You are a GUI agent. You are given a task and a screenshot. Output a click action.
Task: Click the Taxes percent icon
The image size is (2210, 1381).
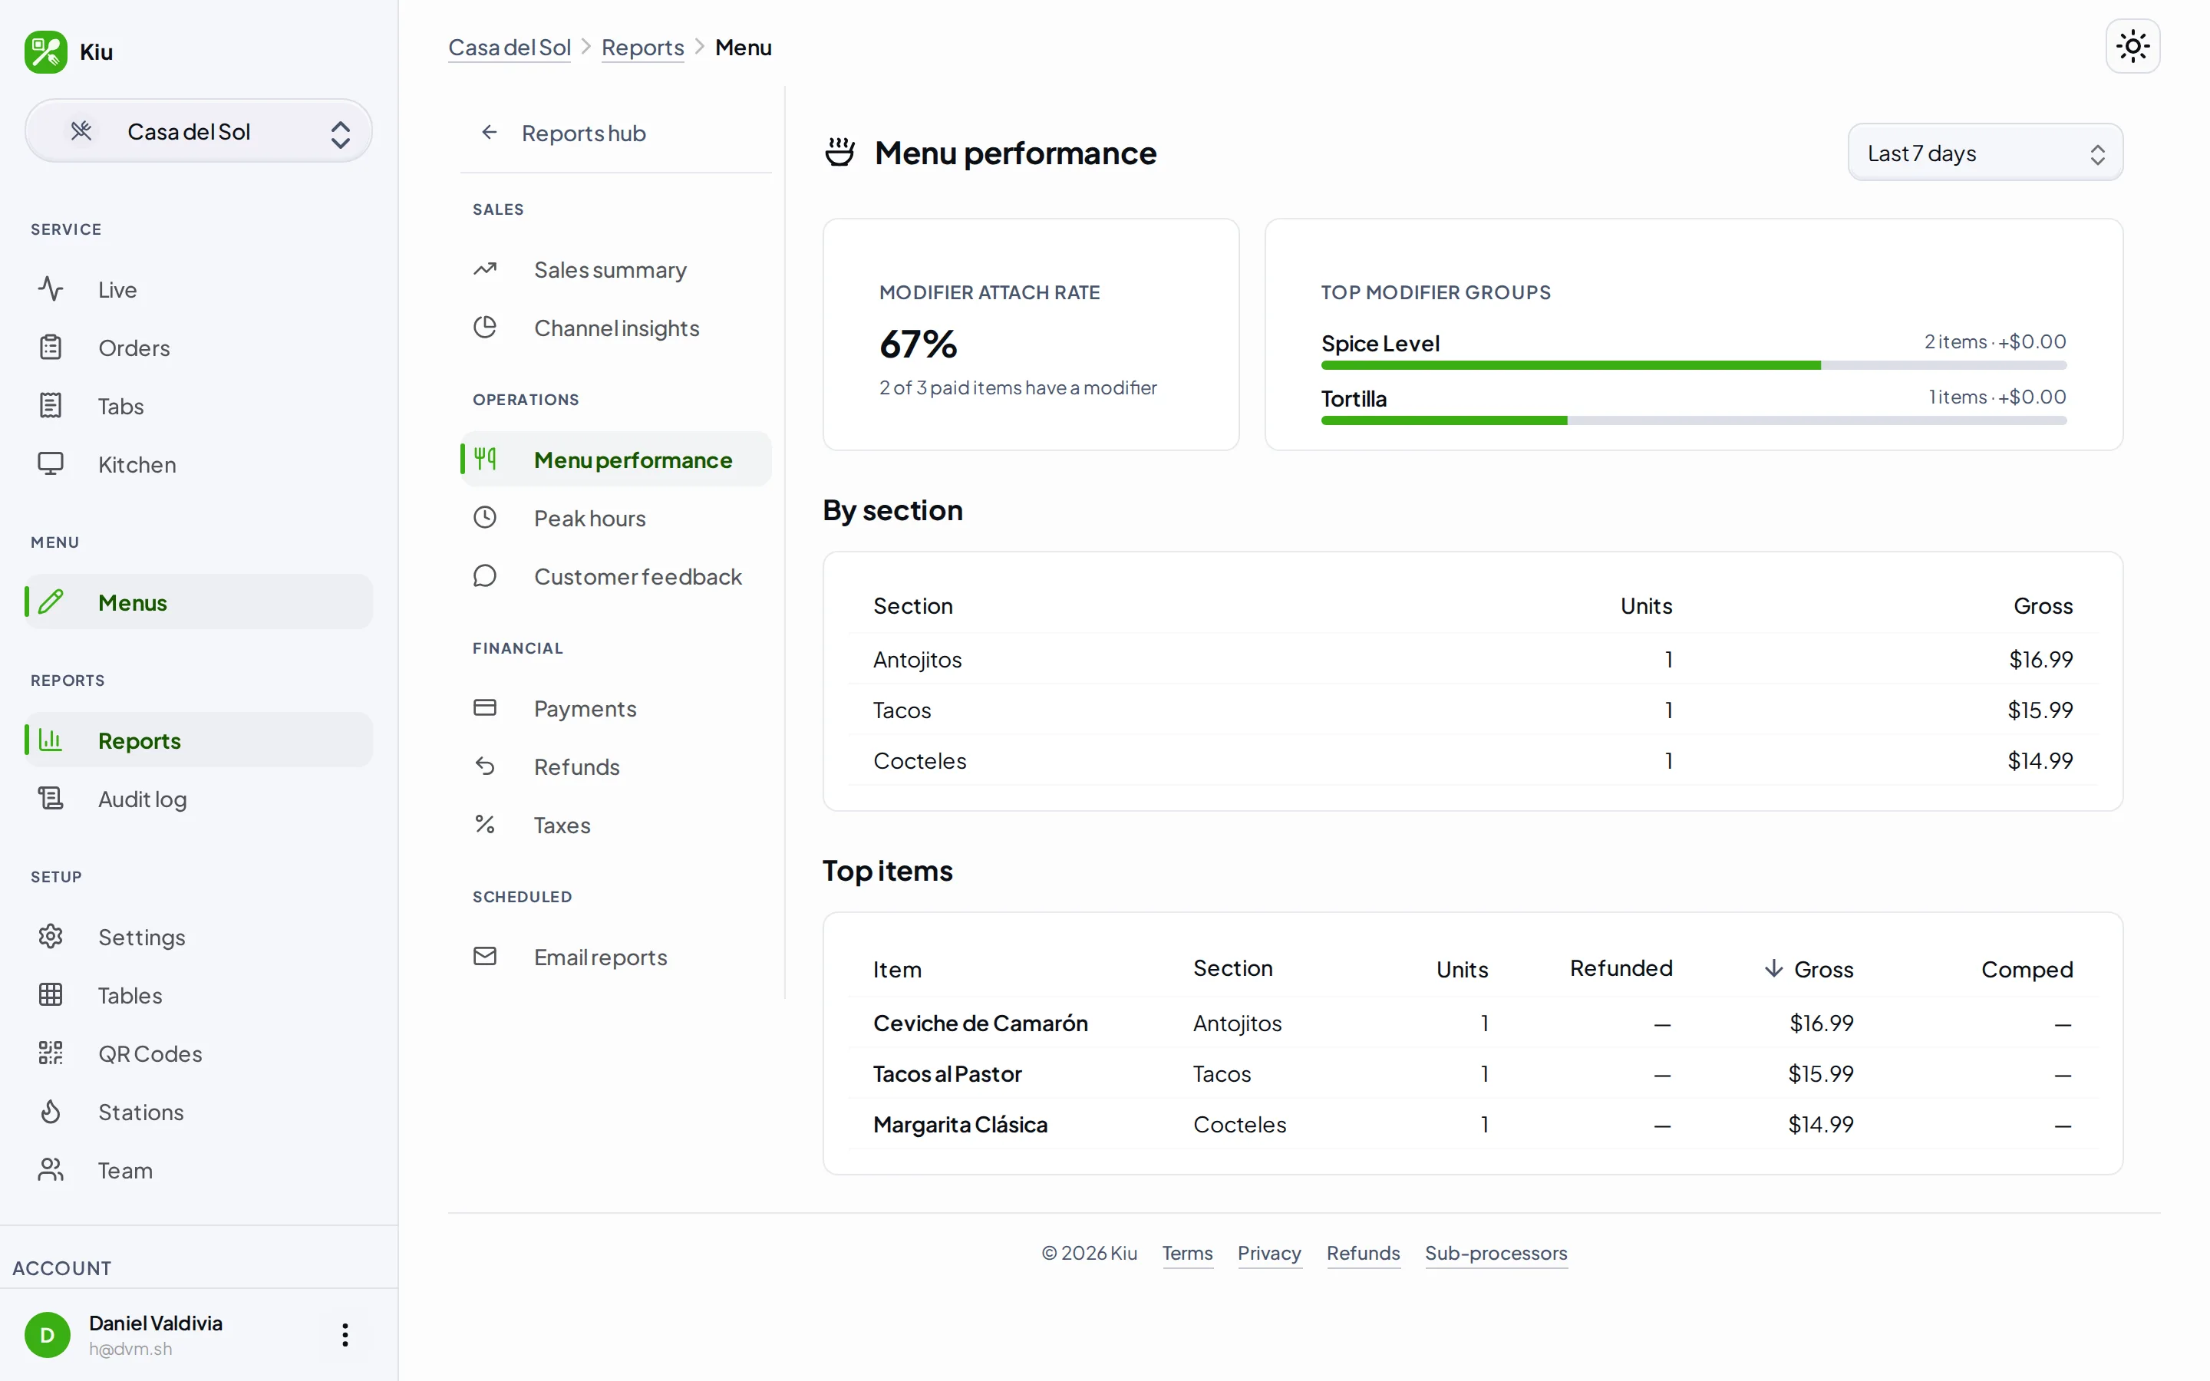pyautogui.click(x=485, y=825)
